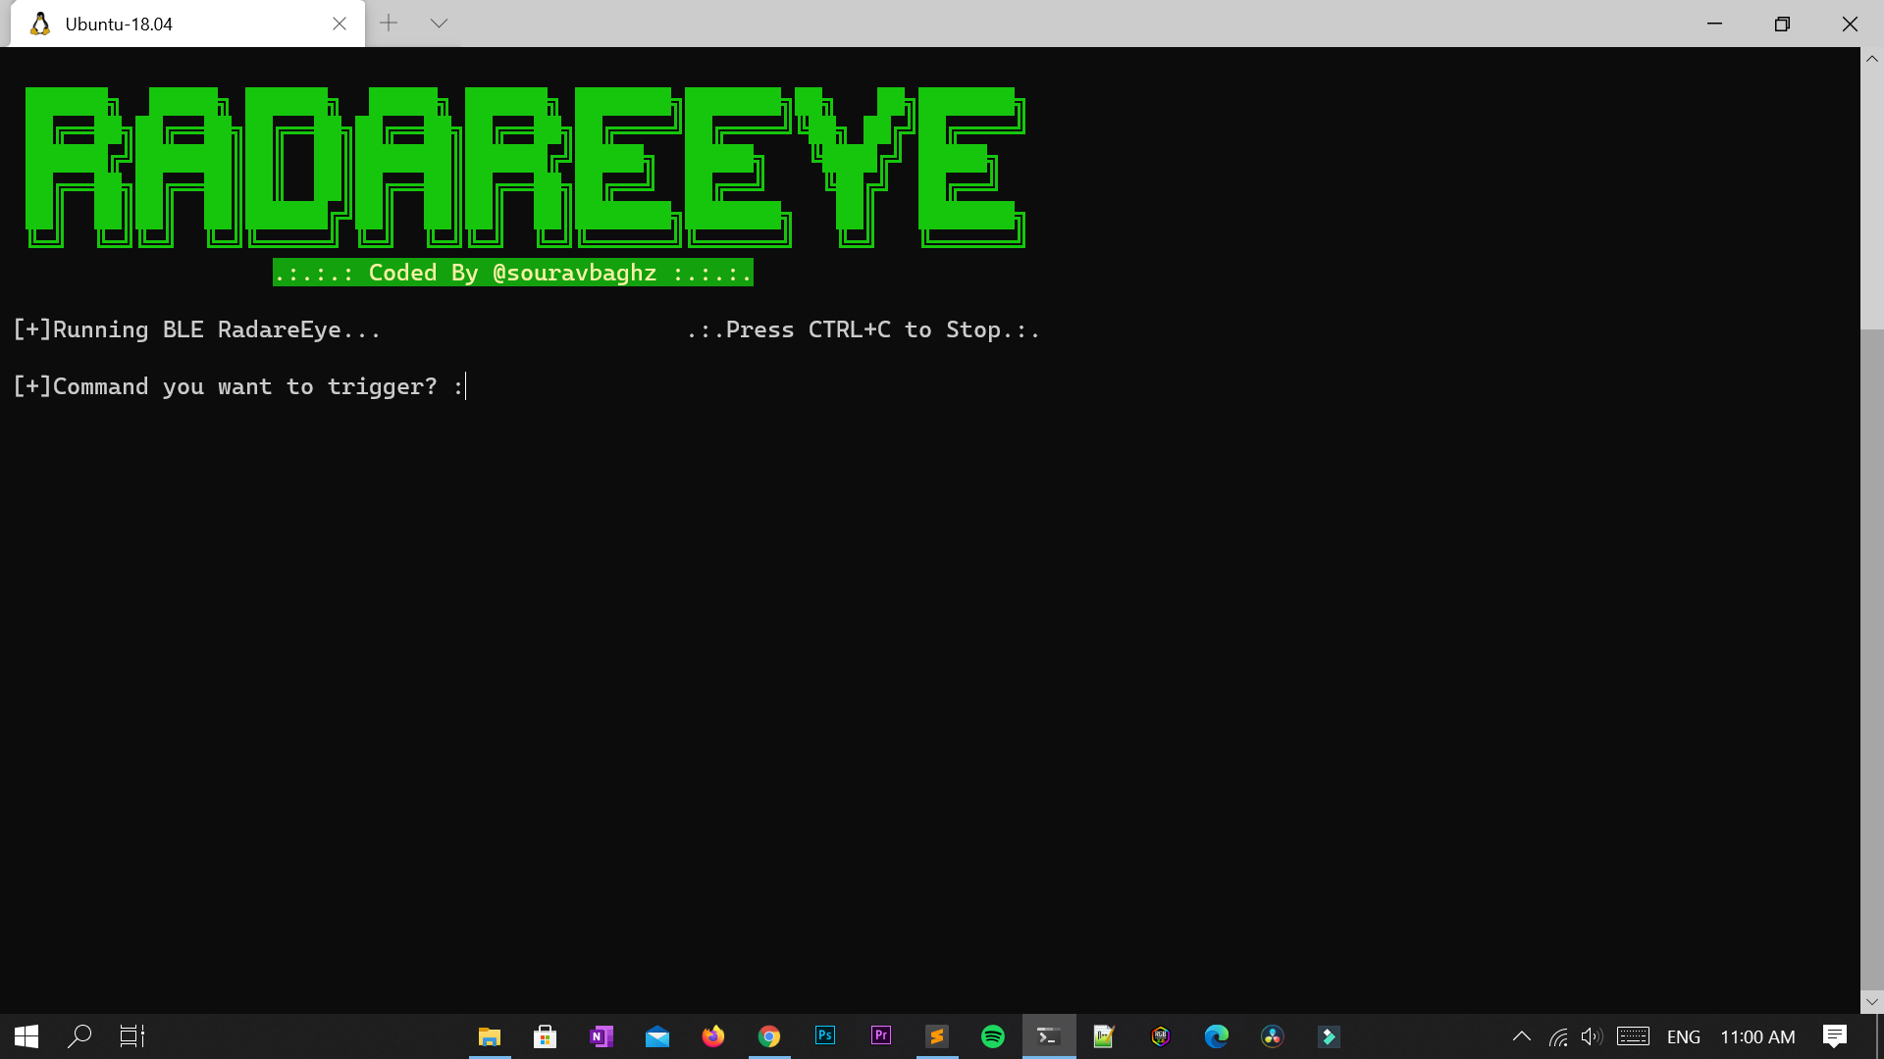This screenshot has width=1884, height=1059.
Task: Open DaVinci Resolve from the taskbar
Action: click(x=1273, y=1036)
